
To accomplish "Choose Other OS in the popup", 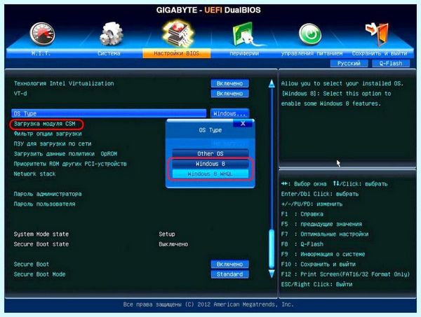I will 210,154.
